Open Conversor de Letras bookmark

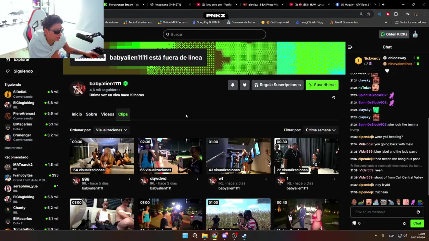(x=242, y=22)
